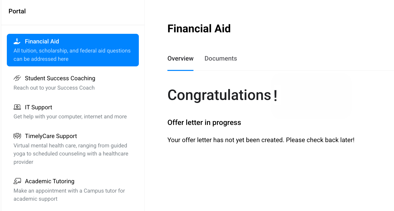Click the Congratulations heading text

tap(220, 95)
